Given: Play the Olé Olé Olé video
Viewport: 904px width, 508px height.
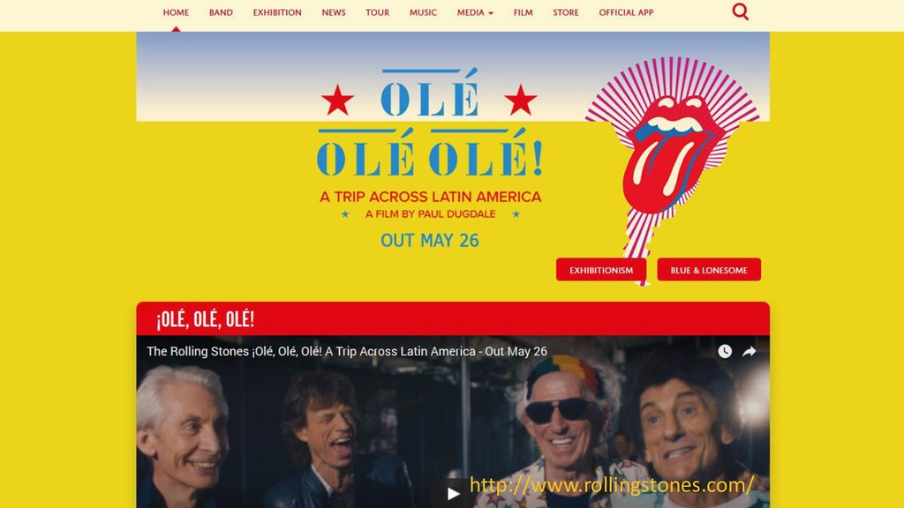Looking at the screenshot, I should coord(453,493).
